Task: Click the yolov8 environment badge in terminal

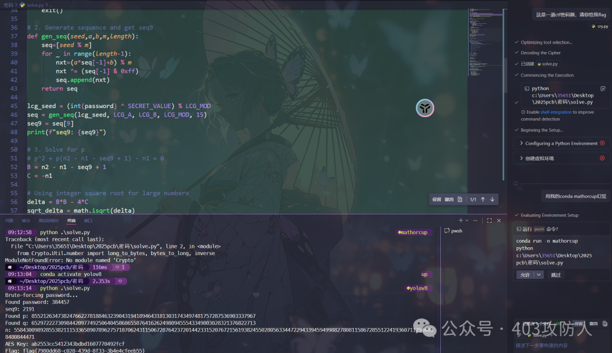Action: [417, 289]
